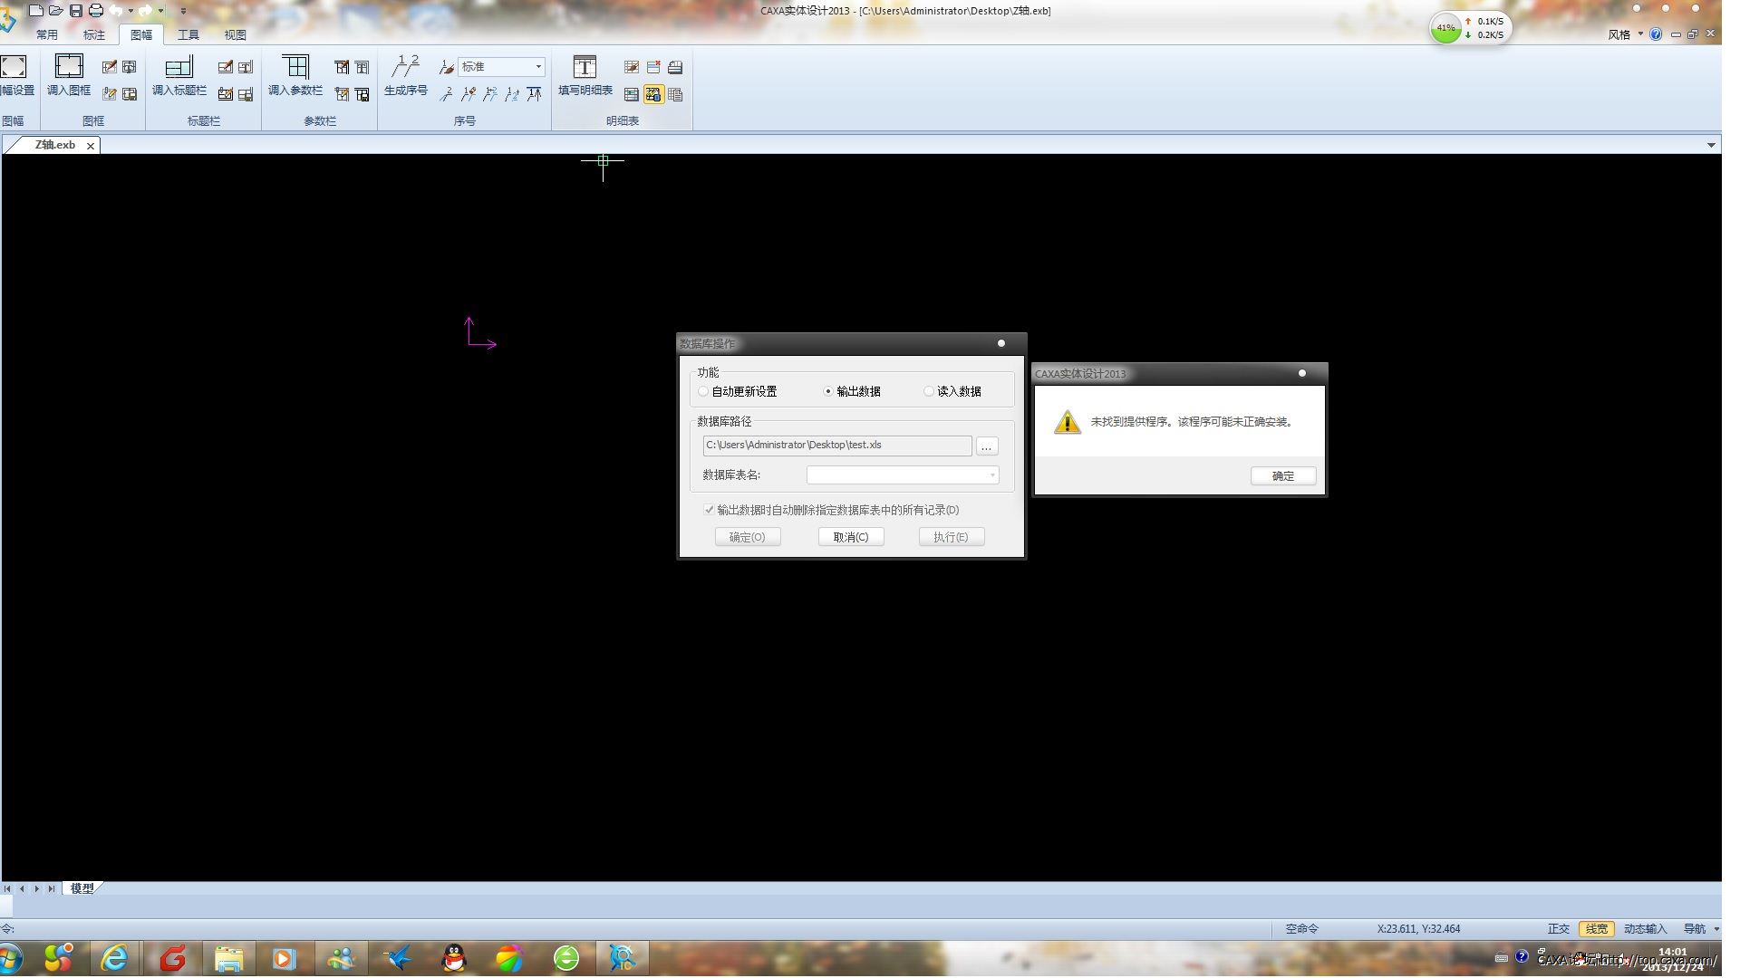Screen dimensions: 1740x978
Task: Open the file explorer taskbar icon
Action: tap(228, 958)
